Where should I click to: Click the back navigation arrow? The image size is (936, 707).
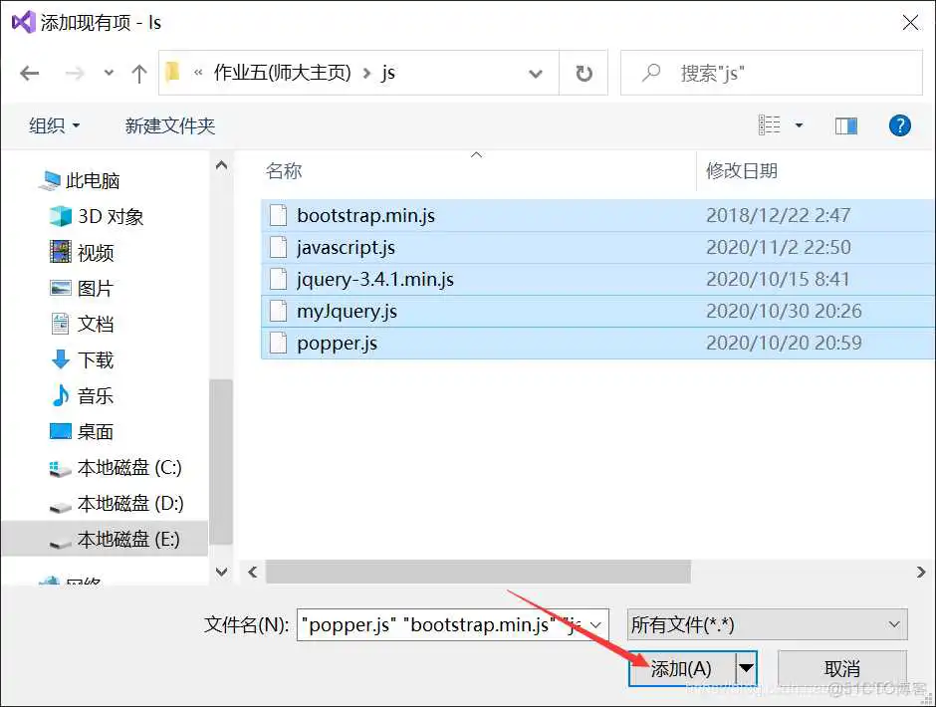29,72
